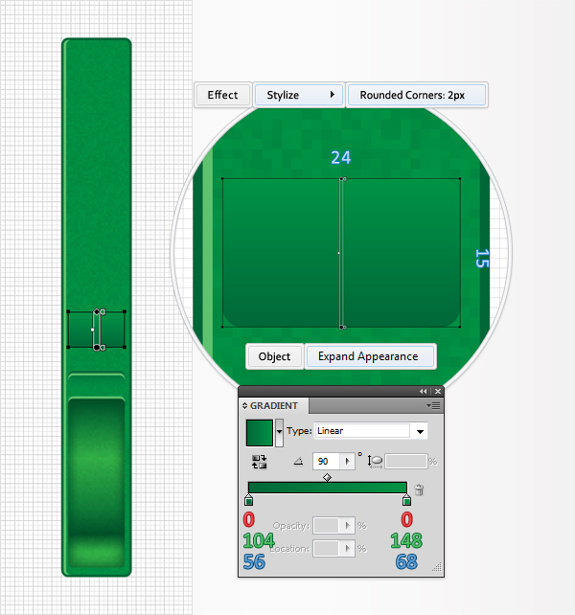Select the left dark green gradient stop
Viewport: 575px width, 615px height.
pos(248,500)
